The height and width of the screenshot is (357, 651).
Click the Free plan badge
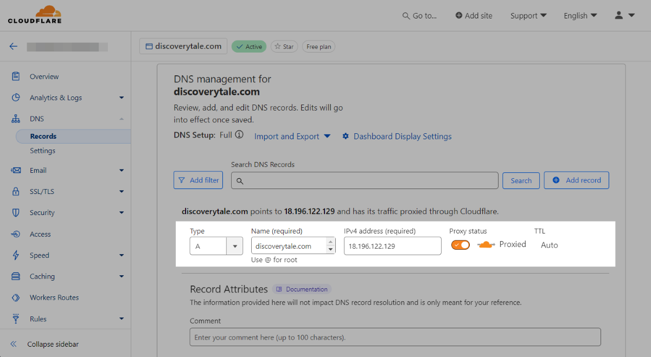tap(319, 47)
